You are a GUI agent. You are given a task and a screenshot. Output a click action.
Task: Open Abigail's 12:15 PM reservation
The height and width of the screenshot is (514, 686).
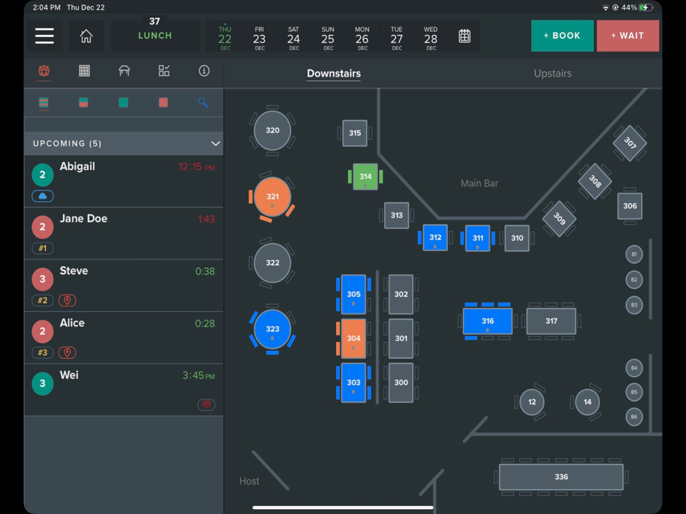[123, 182]
